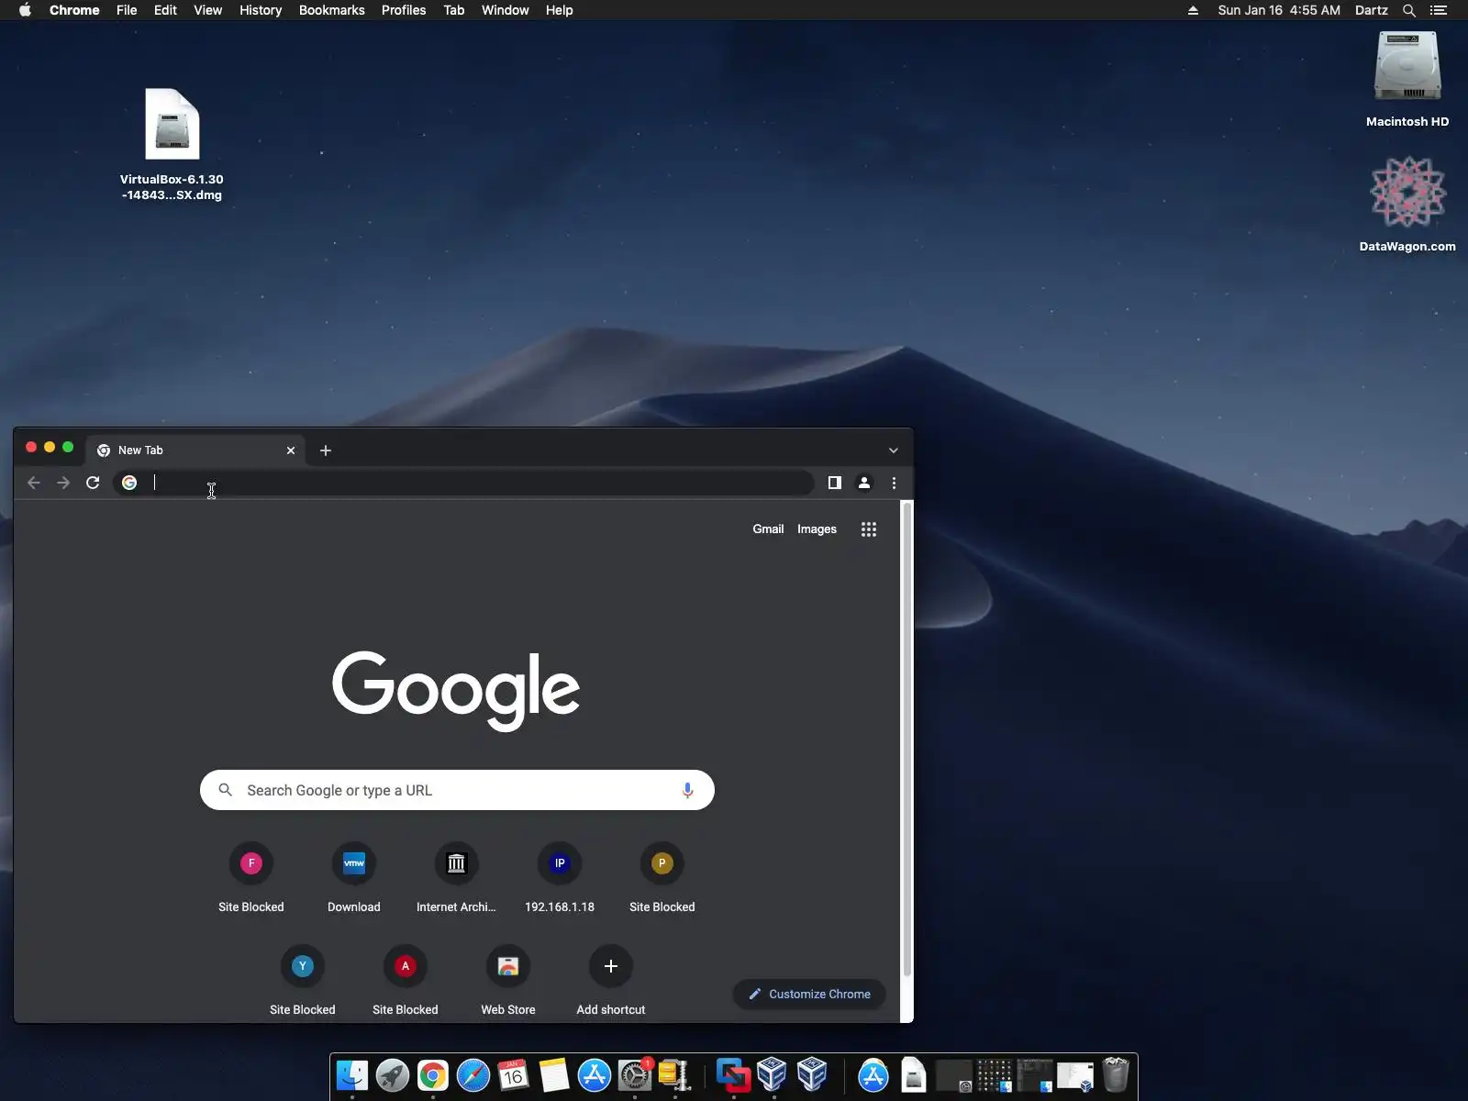This screenshot has height=1101, width=1468.
Task: Click the New Tab page vertical scrollbar
Action: pyautogui.click(x=907, y=739)
